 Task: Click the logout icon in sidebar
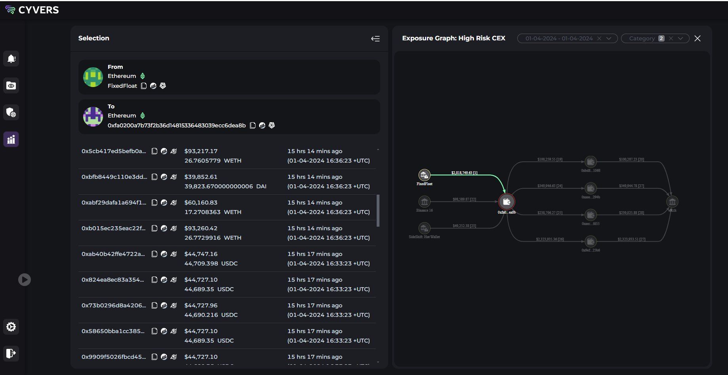click(11, 353)
